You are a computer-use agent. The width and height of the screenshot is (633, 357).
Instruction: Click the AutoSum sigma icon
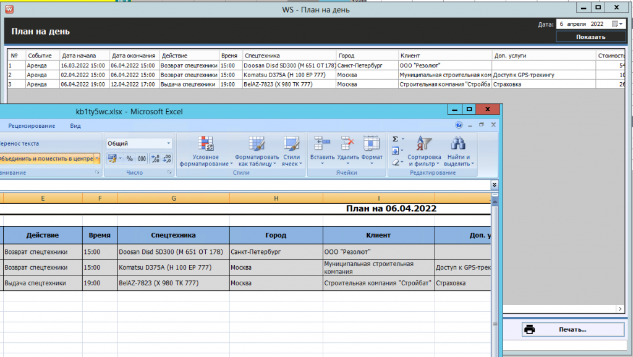tap(395, 139)
